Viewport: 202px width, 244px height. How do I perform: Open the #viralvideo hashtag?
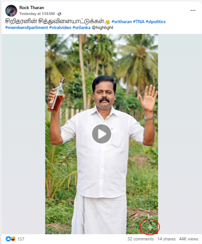(60, 27)
